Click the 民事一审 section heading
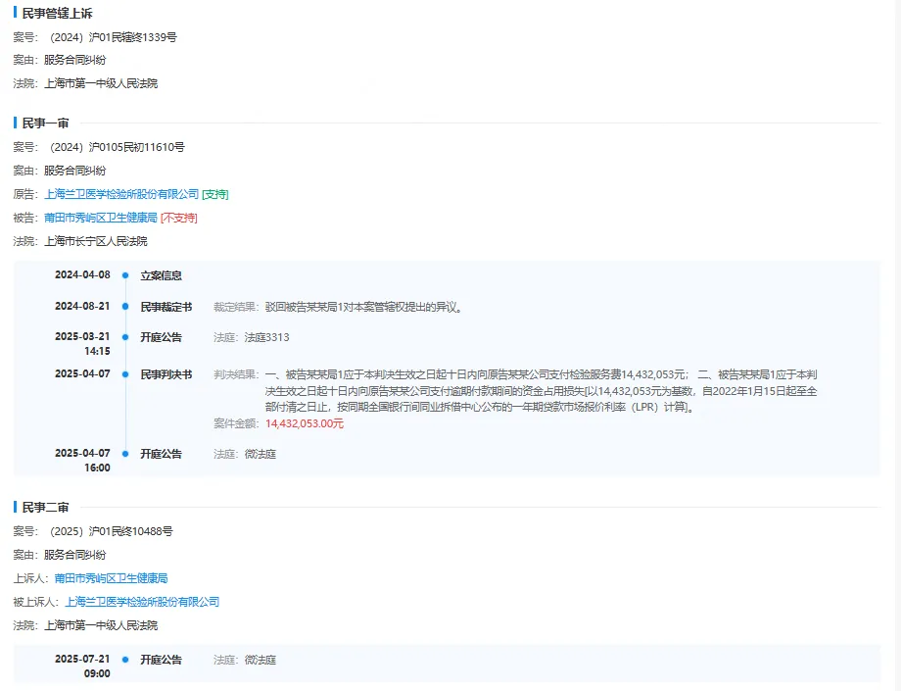The image size is (901, 691). pyautogui.click(x=45, y=123)
